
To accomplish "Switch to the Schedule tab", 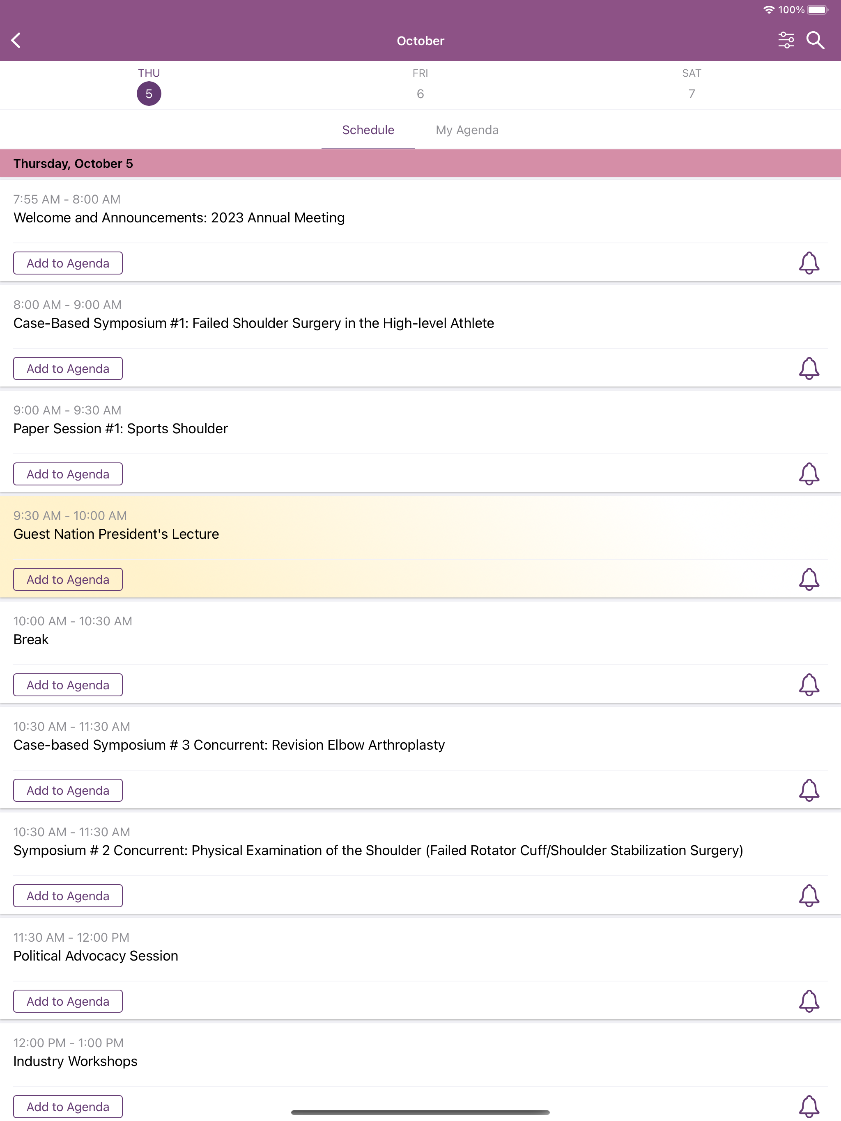I will pos(368,130).
